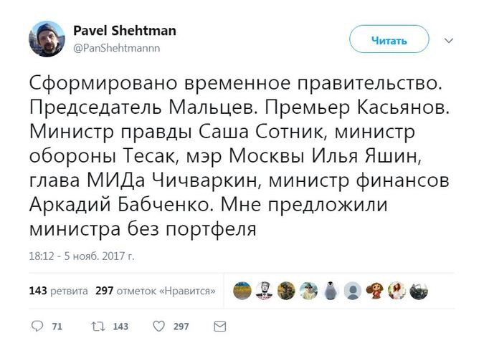The height and width of the screenshot is (348, 484).
Task: Open the tweet timestamp 18:12 - 5 нояб. 2017
Action: click(x=82, y=254)
